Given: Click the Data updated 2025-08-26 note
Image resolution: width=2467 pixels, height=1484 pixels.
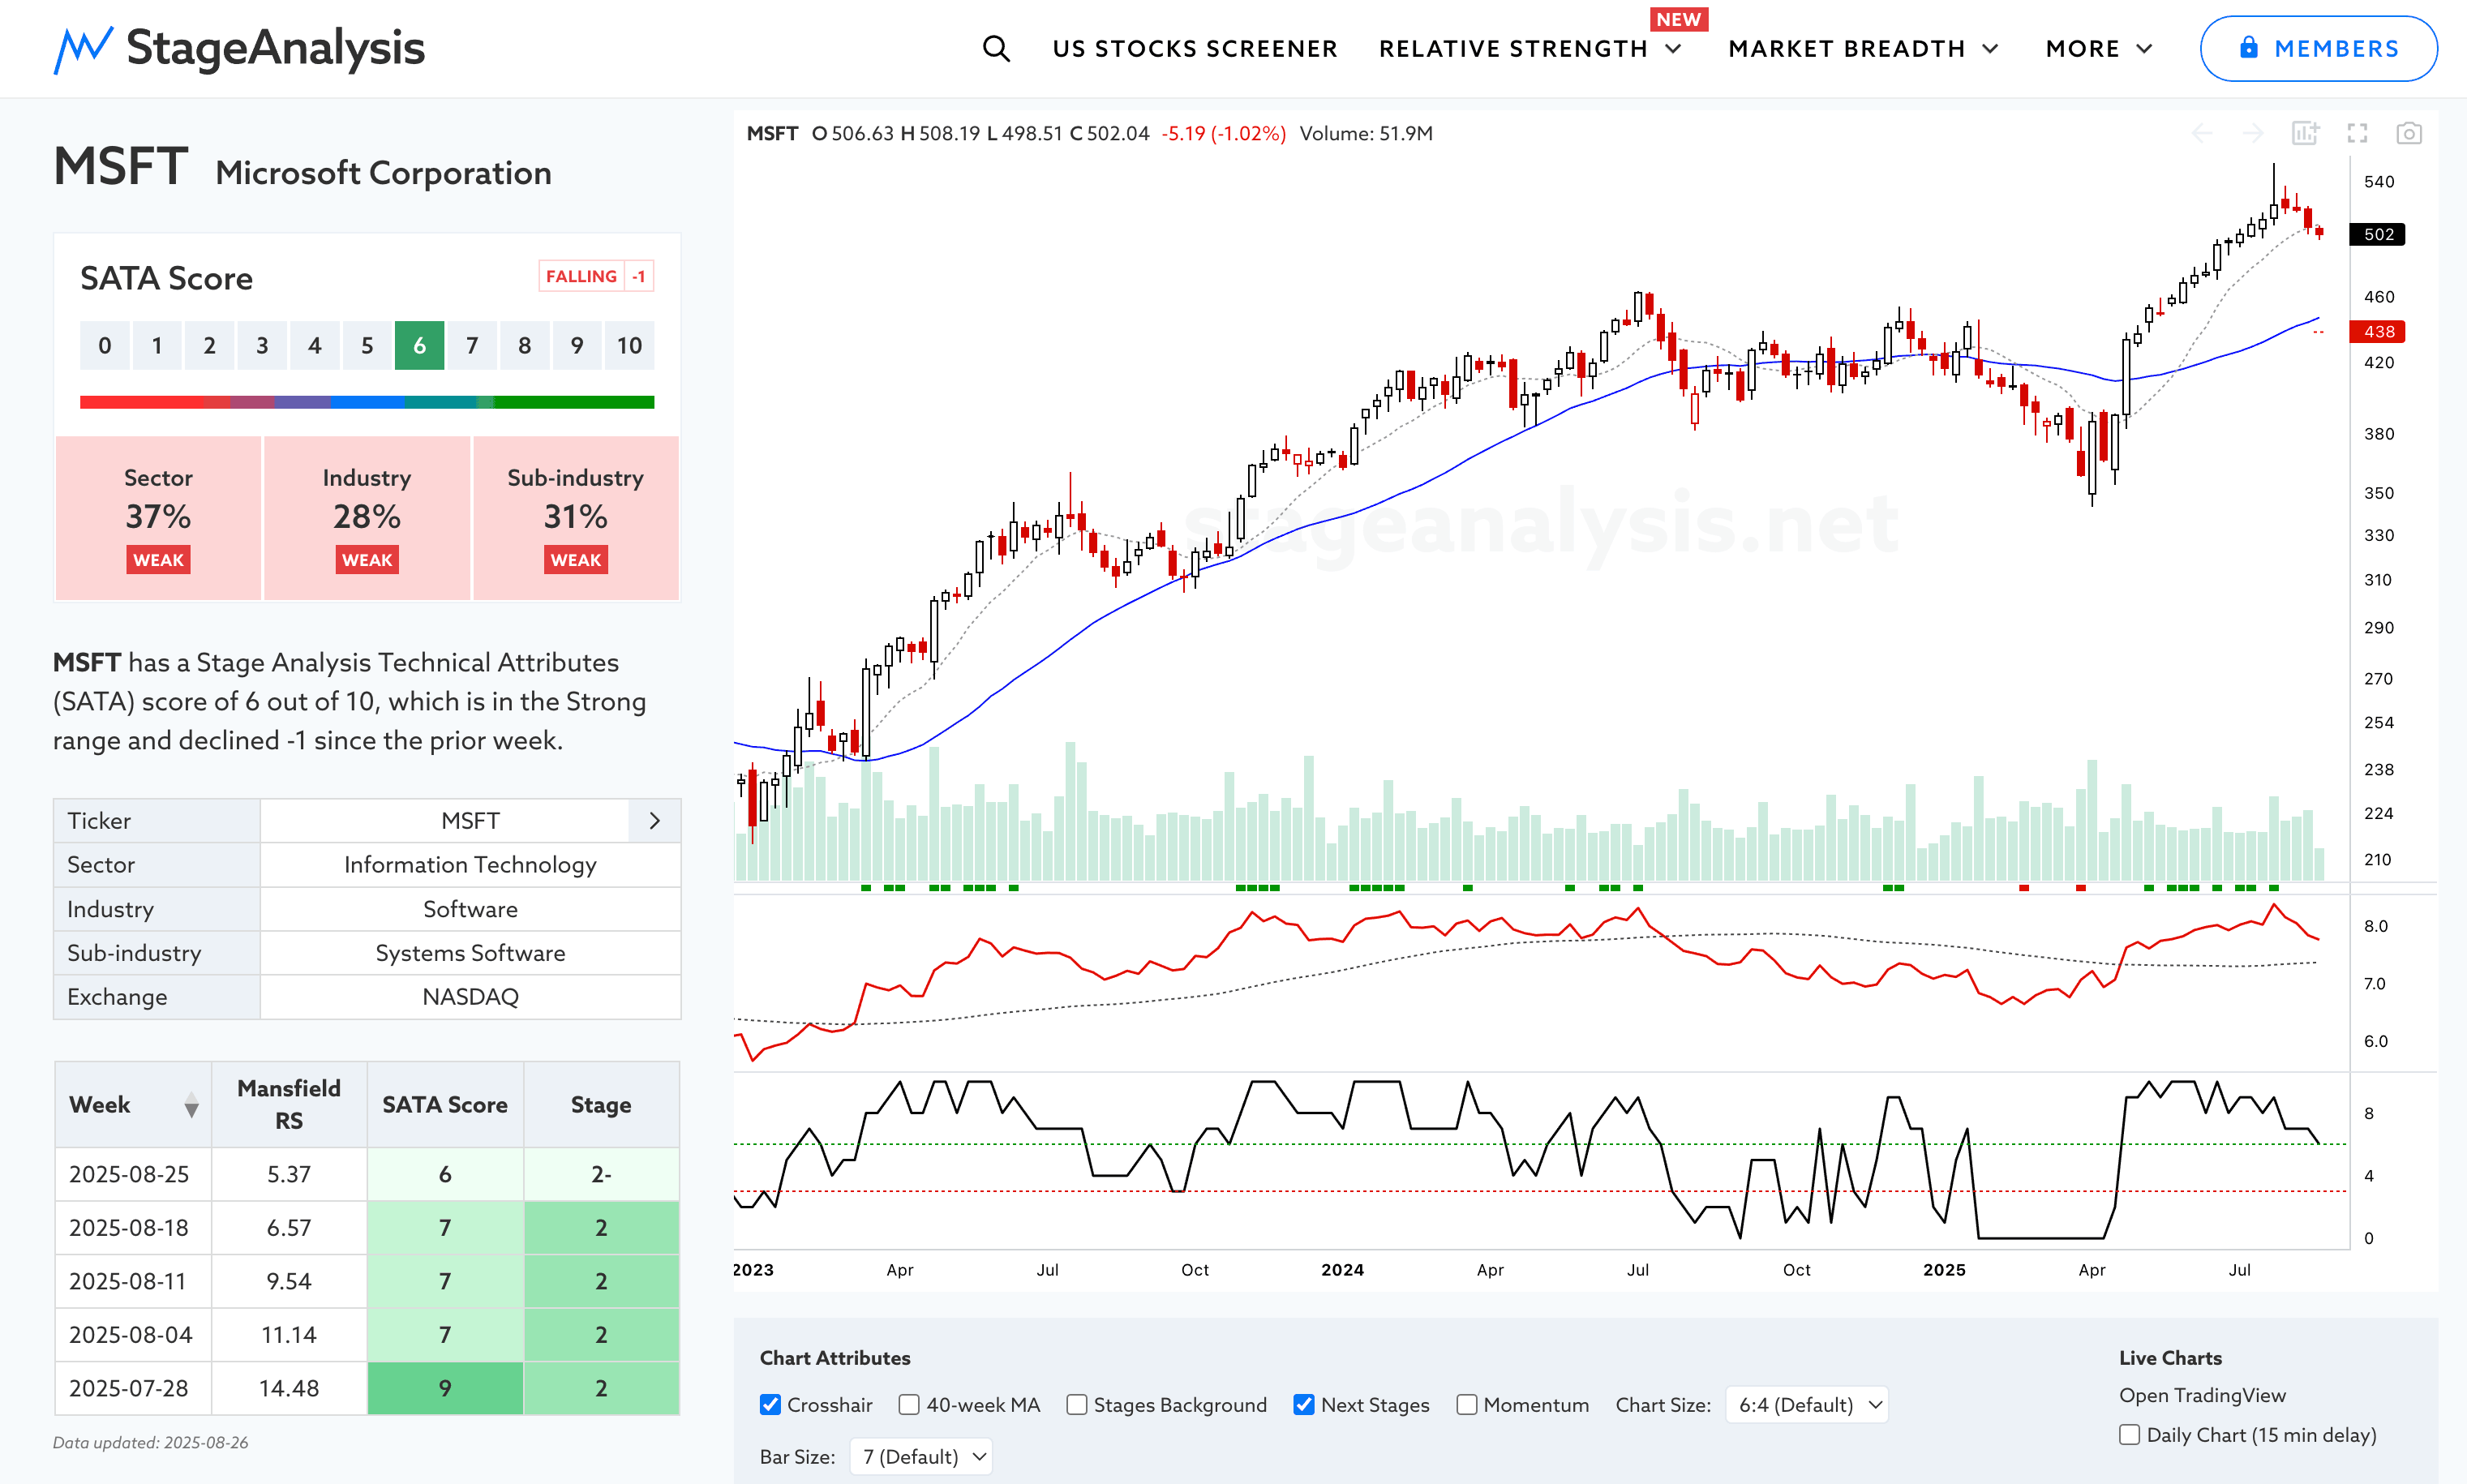Looking at the screenshot, I should click(x=151, y=1443).
